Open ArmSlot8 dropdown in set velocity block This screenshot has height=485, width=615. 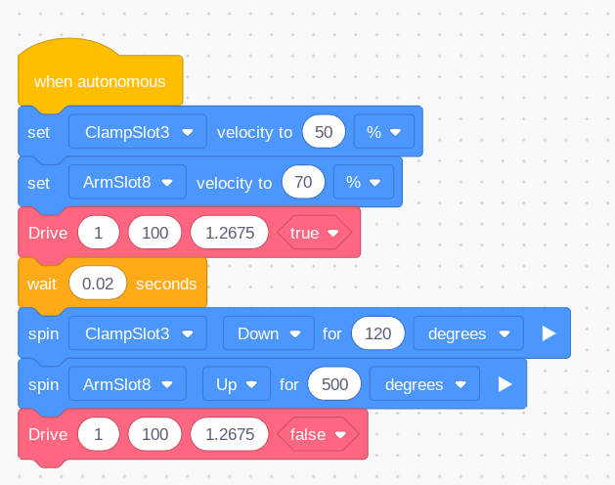click(x=127, y=182)
